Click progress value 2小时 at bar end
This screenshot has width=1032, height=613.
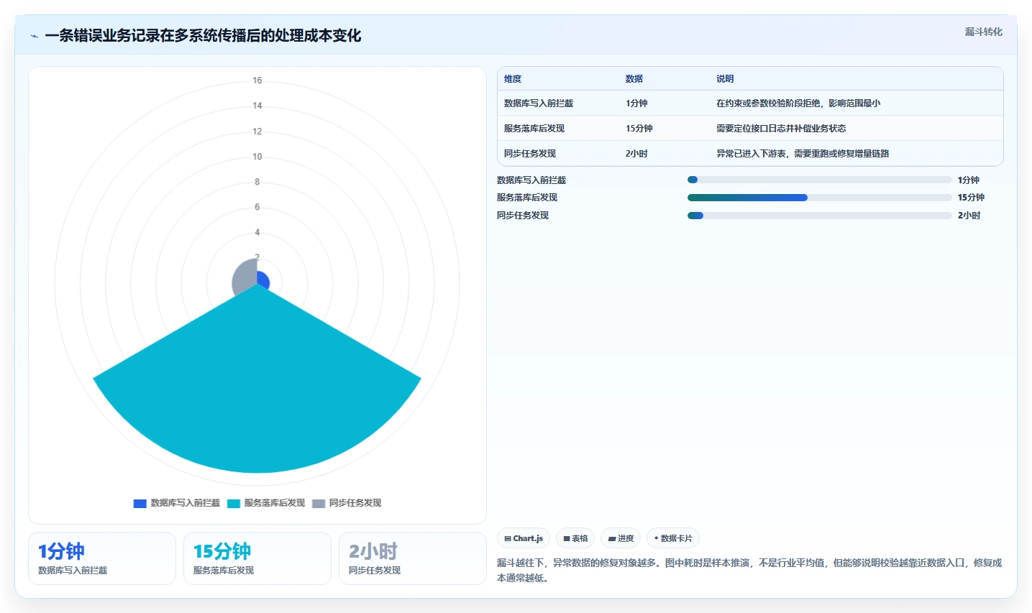969,216
